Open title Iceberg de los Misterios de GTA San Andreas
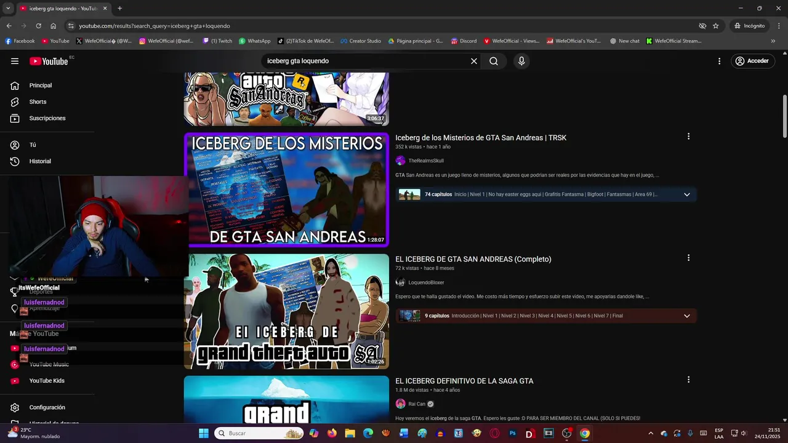 tap(481, 138)
